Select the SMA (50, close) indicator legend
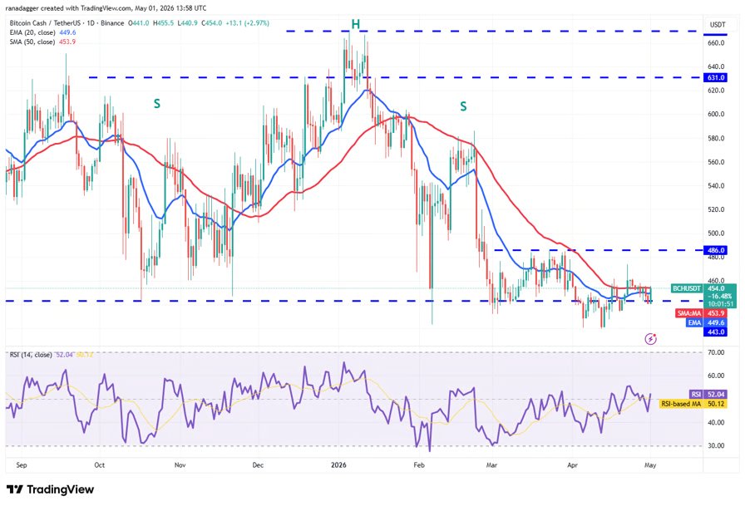 [42, 42]
